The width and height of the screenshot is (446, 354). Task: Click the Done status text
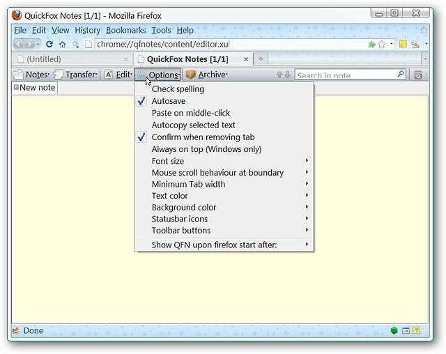pos(33,330)
